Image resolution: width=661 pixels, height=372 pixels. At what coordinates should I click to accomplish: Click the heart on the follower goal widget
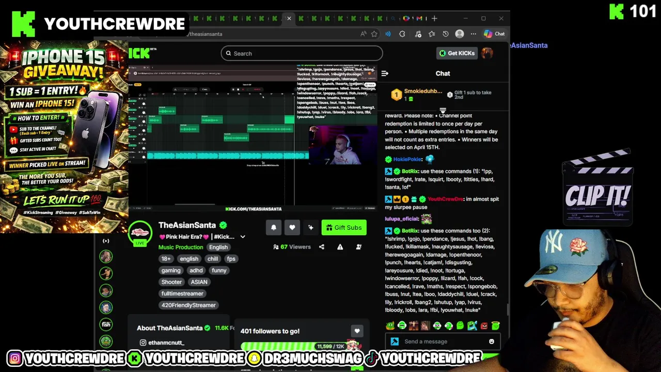357,331
